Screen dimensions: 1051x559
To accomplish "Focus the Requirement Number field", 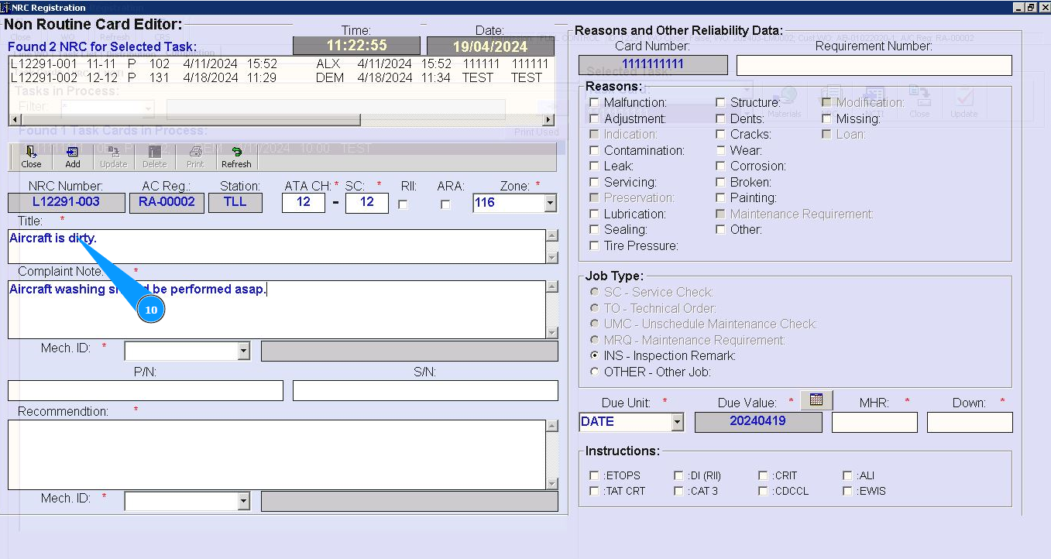I will point(874,65).
